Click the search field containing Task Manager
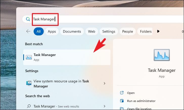Image resolution: width=184 pixels, height=110 pixels. [103, 19]
